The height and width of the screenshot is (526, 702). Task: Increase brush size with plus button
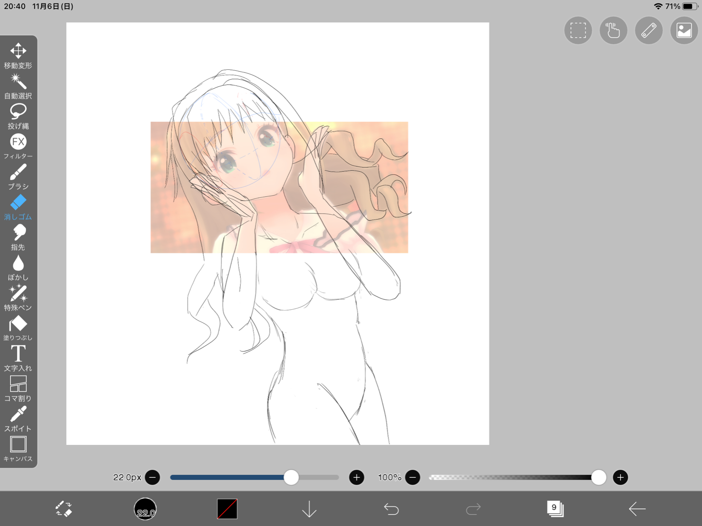click(356, 477)
